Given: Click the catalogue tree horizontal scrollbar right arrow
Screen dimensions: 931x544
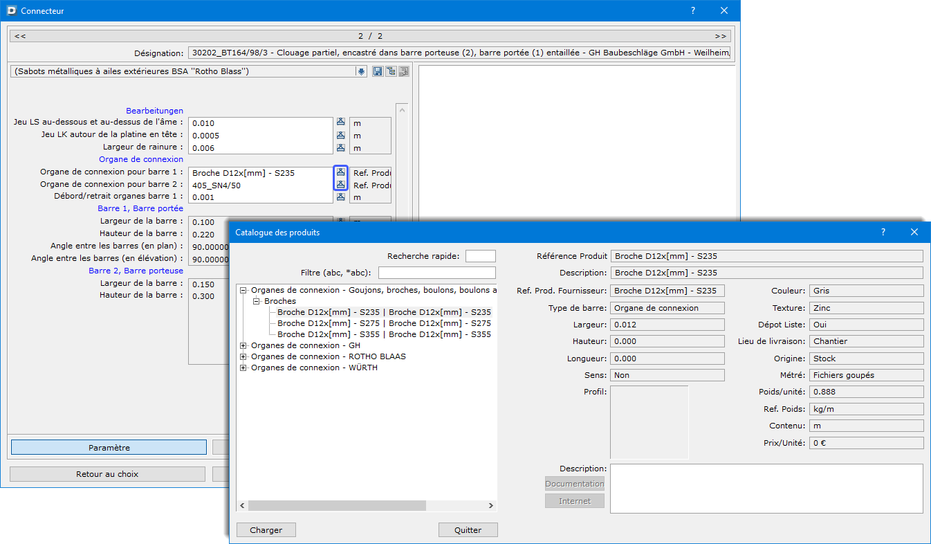Looking at the screenshot, I should (491, 506).
